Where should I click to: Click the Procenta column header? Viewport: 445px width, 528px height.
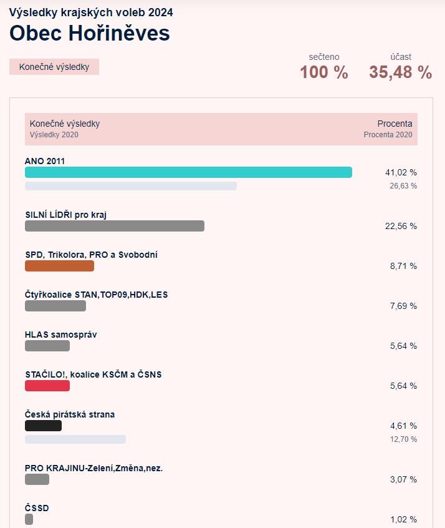[395, 124]
